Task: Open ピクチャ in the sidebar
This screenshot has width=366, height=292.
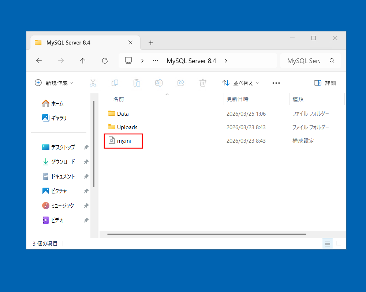Action: point(55,191)
